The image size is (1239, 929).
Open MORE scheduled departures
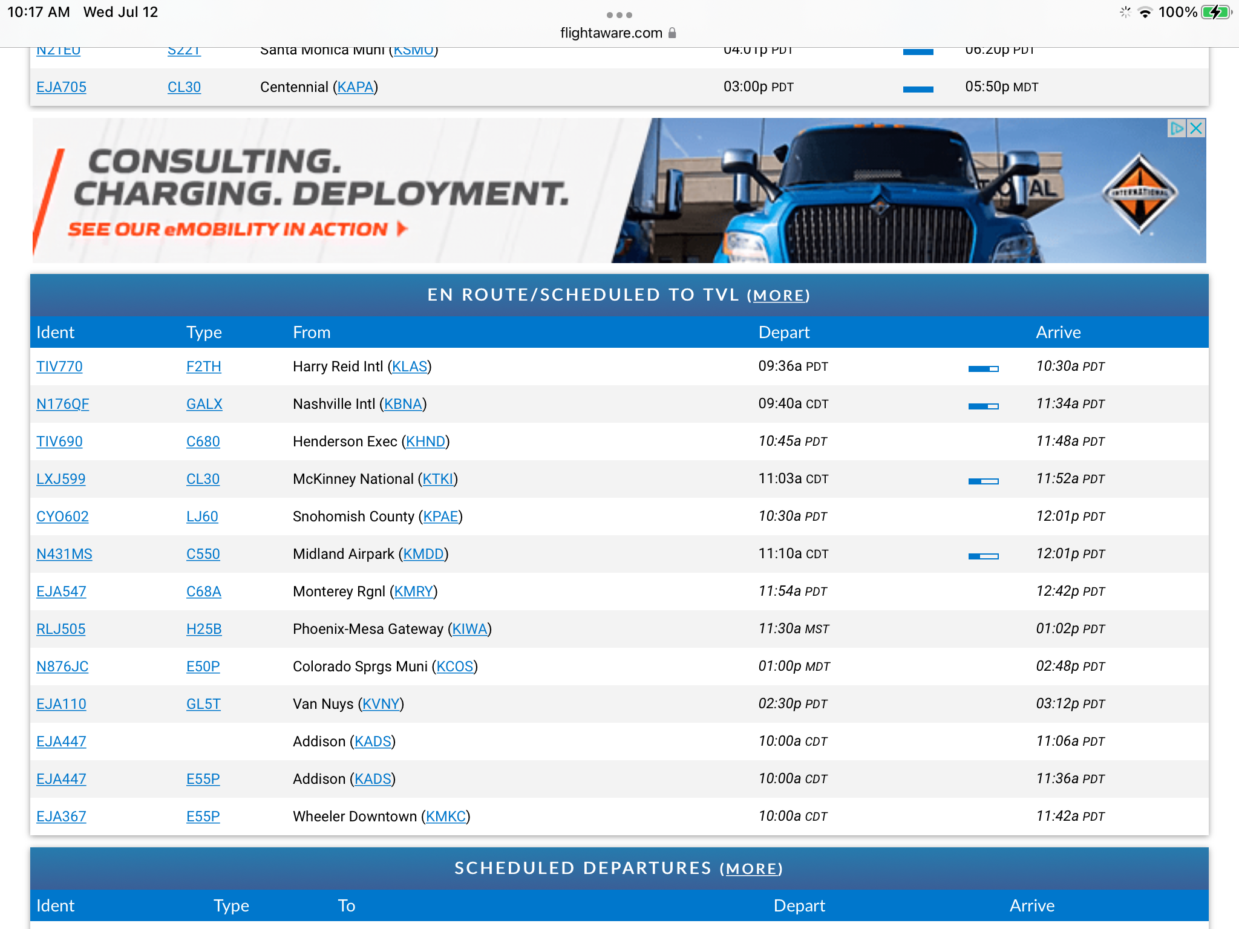pyautogui.click(x=751, y=869)
